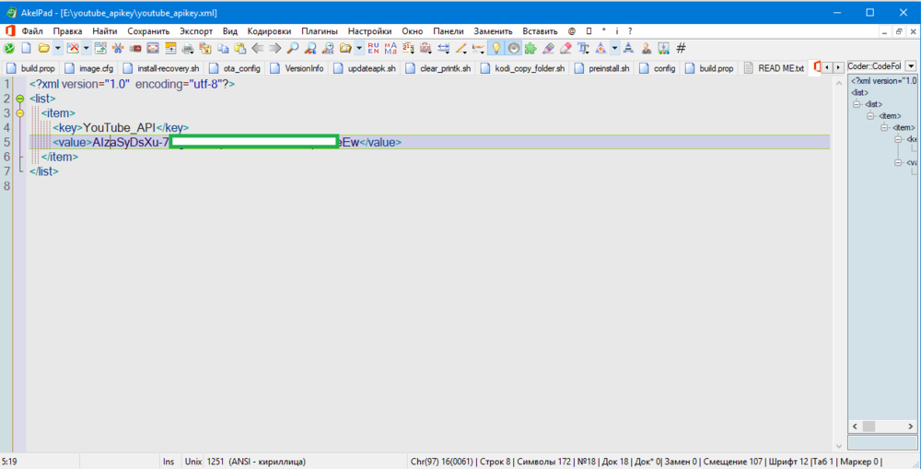Click the CodeFold panel horizontal scrollbar
This screenshot has height=469, width=921.
coord(881,426)
